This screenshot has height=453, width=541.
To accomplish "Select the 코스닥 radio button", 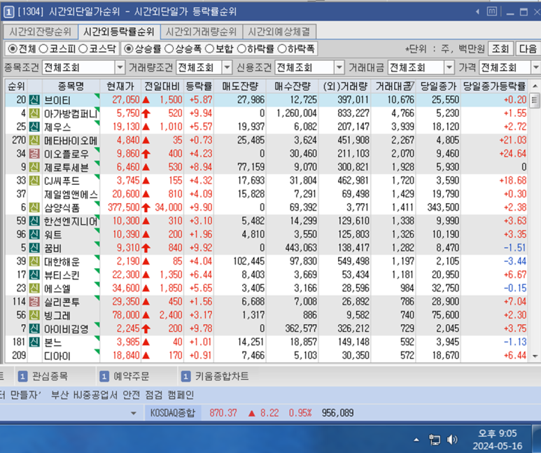I will pyautogui.click(x=83, y=49).
